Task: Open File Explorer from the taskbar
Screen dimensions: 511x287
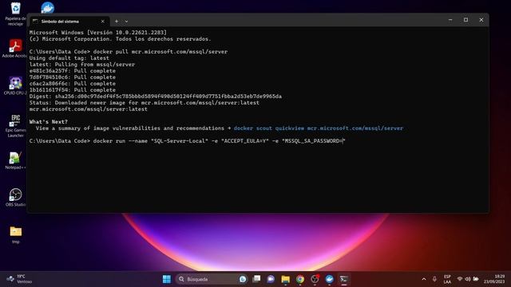Action: (286, 279)
